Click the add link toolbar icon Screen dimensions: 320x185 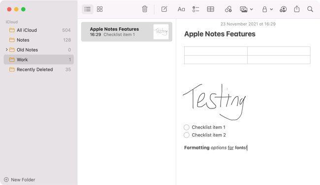click(228, 9)
